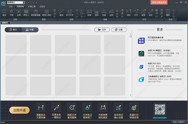Image resolution: width=188 pixels, height=124 pixels.
Task: Open the 标注样式 feature icon
Action: (x=118, y=108)
